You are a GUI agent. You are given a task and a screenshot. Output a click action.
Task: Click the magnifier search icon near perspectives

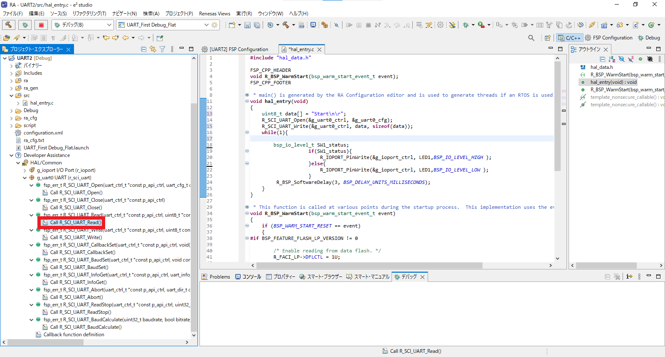click(x=531, y=38)
